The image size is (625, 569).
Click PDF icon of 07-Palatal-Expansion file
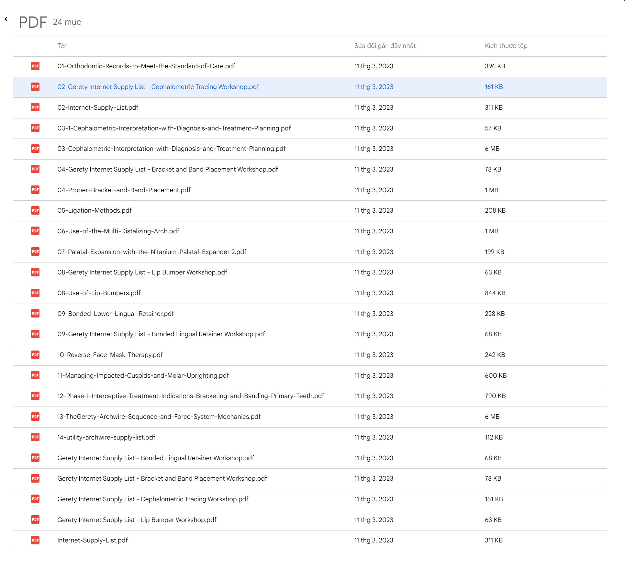pos(35,252)
